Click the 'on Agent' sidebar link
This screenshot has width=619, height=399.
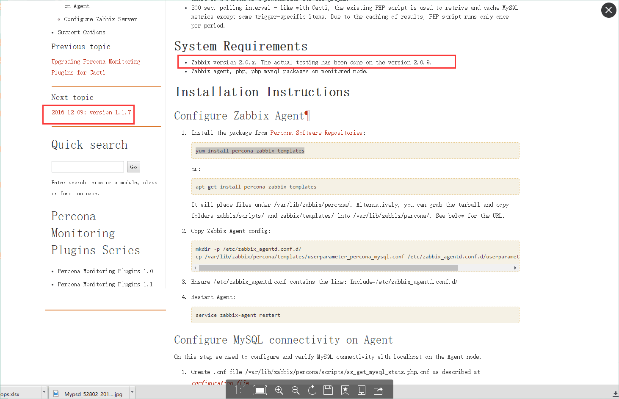[77, 6]
